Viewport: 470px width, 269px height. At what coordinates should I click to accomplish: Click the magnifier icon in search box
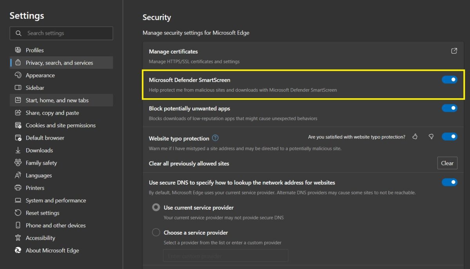pyautogui.click(x=18, y=33)
